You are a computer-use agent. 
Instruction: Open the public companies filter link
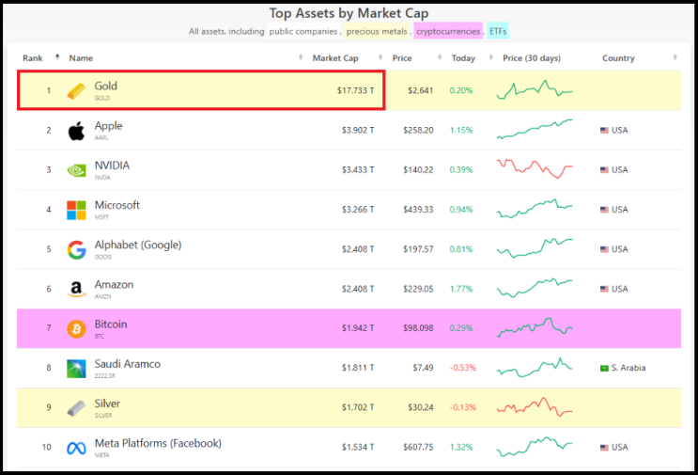pos(303,31)
